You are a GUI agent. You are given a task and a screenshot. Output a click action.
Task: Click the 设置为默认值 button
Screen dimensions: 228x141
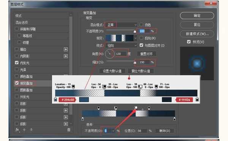[112, 71]
